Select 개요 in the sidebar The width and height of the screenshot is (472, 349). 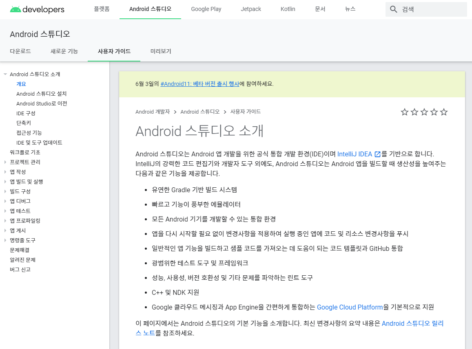coord(21,84)
